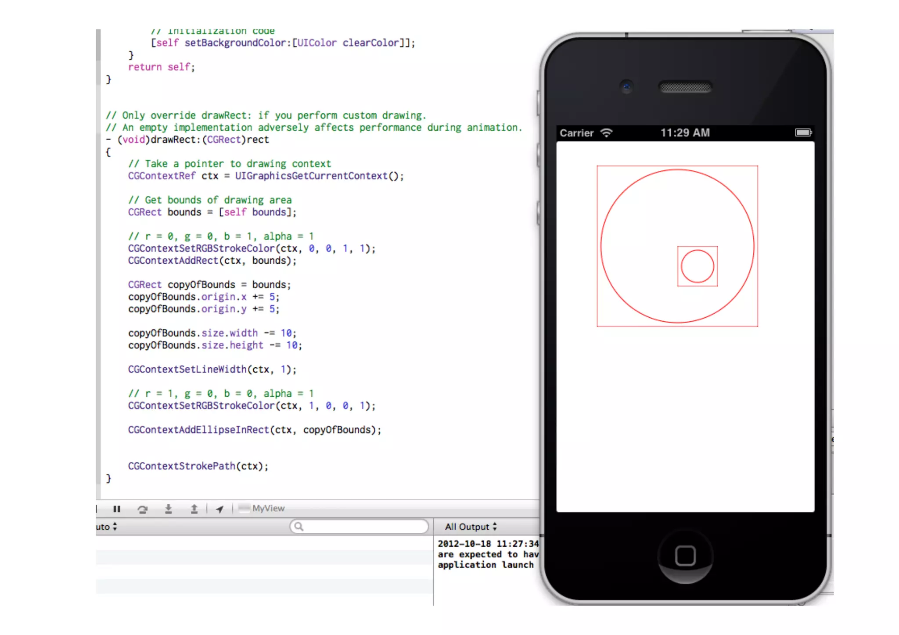Click the CGContextStrokePath code line
This screenshot has height=635, width=899.
tap(198, 466)
